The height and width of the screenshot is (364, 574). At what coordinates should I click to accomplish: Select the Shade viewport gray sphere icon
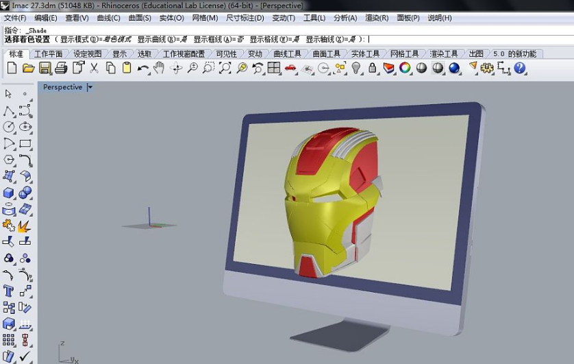tap(421, 68)
